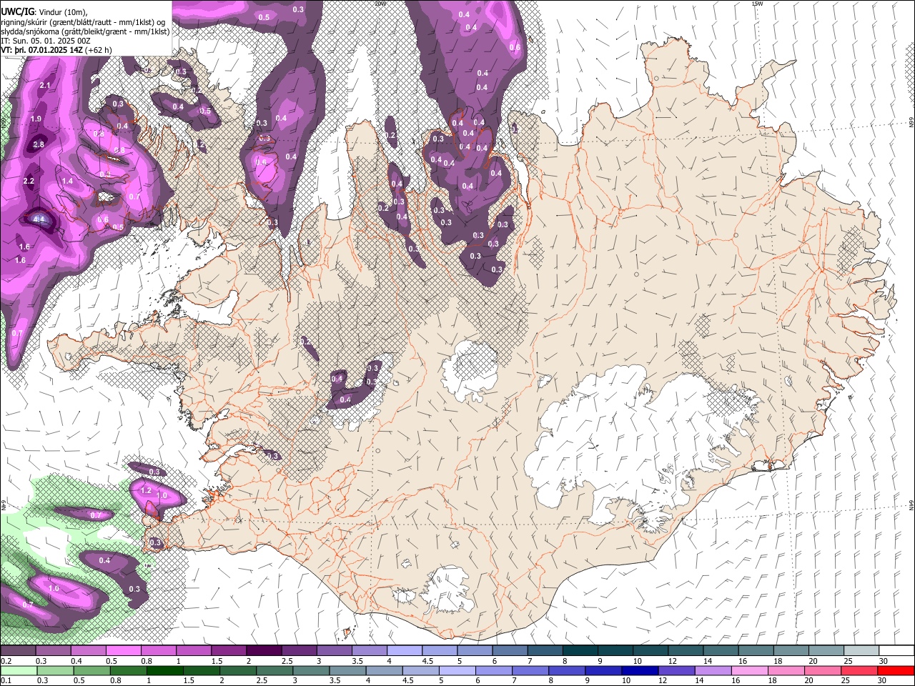
Task: Click the 'slydda/snjókoma' legend description line
Action: 85,31
